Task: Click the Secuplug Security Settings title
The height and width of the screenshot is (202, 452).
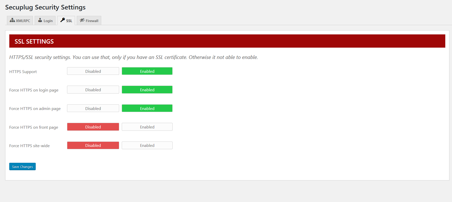Action: coord(45,7)
